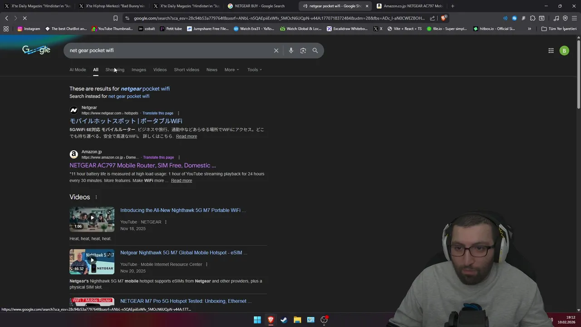Open the X bookmark in the bookmarks bar
The height and width of the screenshot is (327, 581).
coord(378,29)
